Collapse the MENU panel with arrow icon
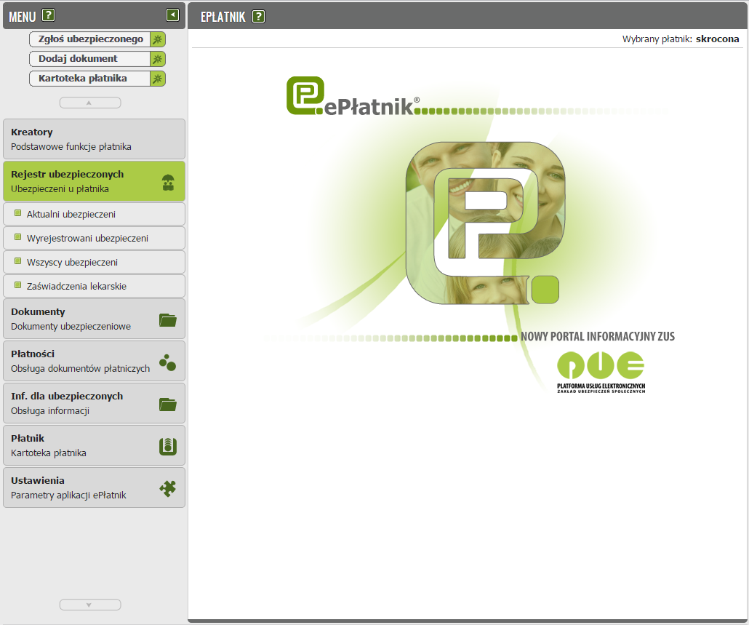Image resolution: width=749 pixels, height=625 pixels. (x=172, y=15)
